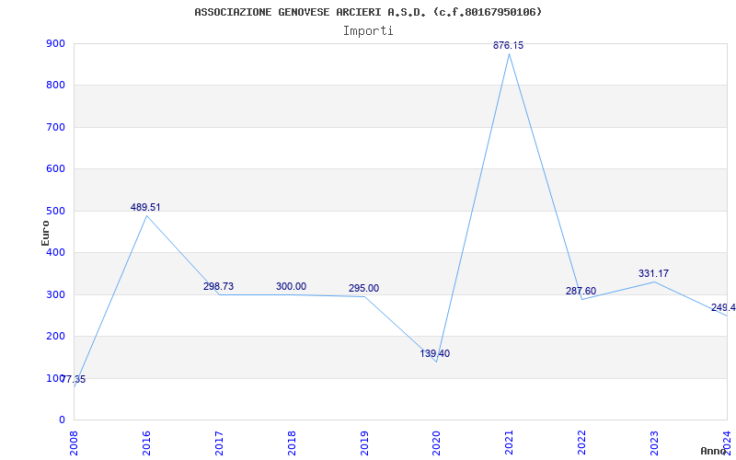The width and height of the screenshot is (736, 460).
Task: Click the Anno x-axis label
Action: tap(714, 451)
